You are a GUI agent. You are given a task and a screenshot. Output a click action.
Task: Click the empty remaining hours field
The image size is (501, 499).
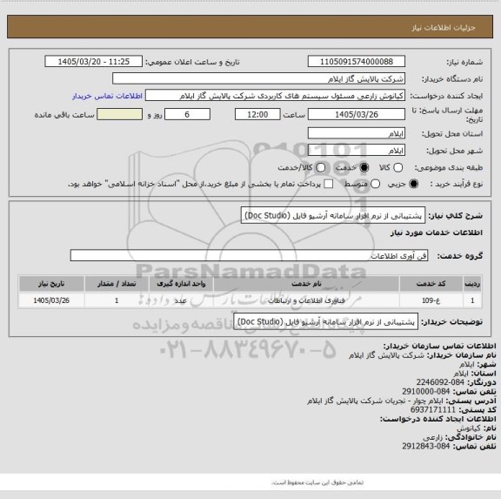[119, 114]
